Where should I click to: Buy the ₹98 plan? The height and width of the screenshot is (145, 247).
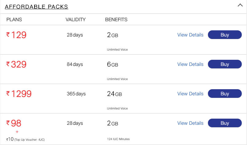pyautogui.click(x=225, y=123)
